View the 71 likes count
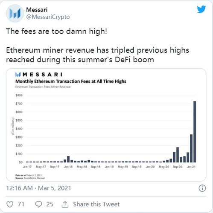Image resolution: width=213 pixels, height=213 pixels. (21, 204)
